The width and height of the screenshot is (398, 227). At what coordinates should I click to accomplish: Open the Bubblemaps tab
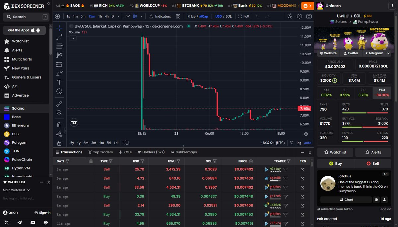coord(184,152)
